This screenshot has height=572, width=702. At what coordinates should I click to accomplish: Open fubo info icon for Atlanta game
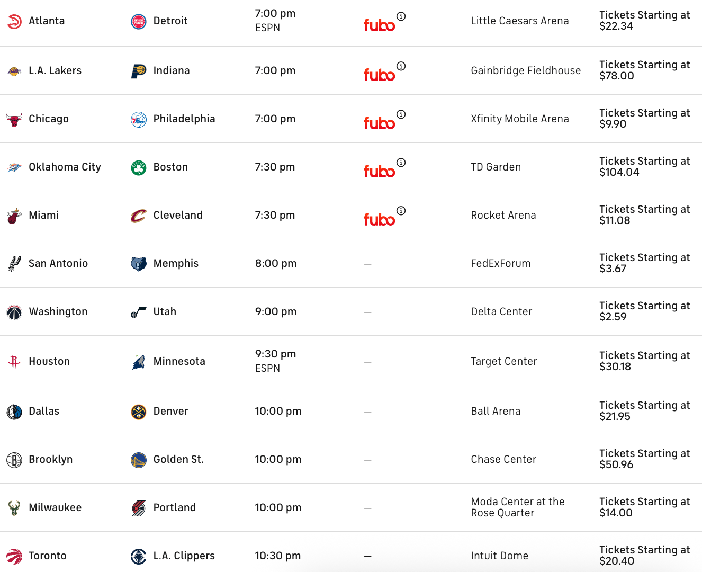pyautogui.click(x=401, y=16)
